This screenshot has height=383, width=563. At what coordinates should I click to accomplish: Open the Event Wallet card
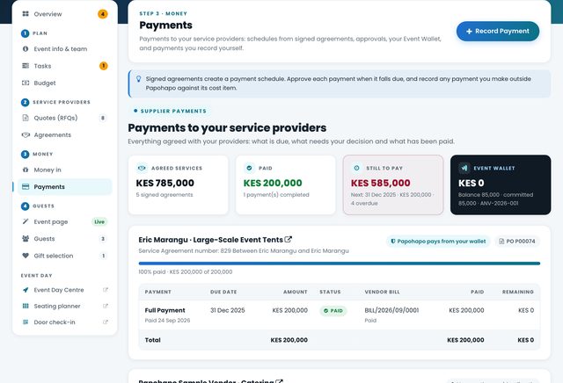tap(501, 184)
